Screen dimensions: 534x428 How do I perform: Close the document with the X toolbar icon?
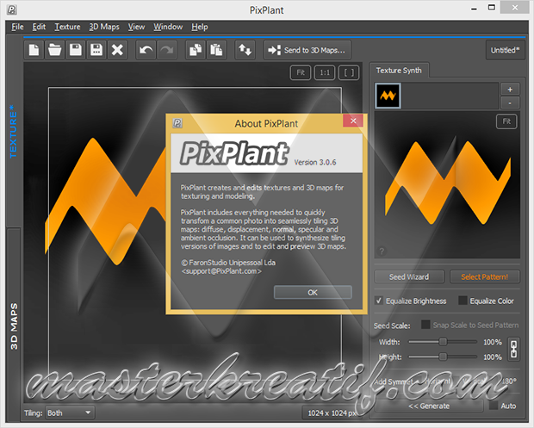(117, 50)
